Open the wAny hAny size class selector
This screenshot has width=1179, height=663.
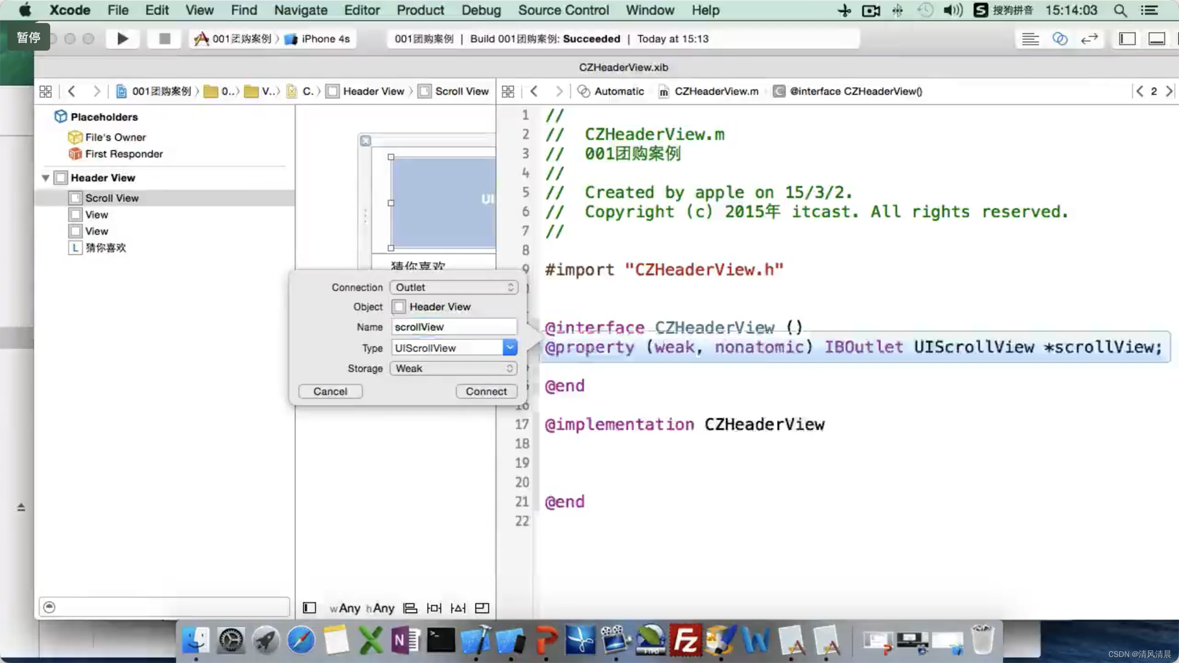click(362, 608)
